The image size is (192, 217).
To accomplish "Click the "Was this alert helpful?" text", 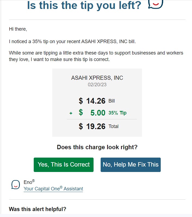I will pos(38,209).
